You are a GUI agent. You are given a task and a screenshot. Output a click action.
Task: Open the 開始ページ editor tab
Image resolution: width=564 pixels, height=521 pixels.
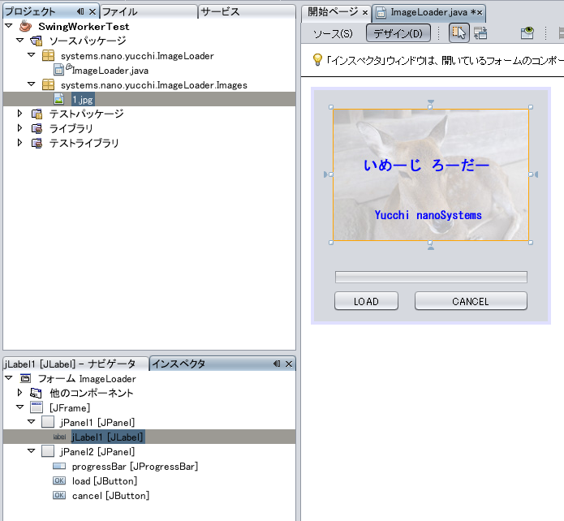tap(333, 12)
